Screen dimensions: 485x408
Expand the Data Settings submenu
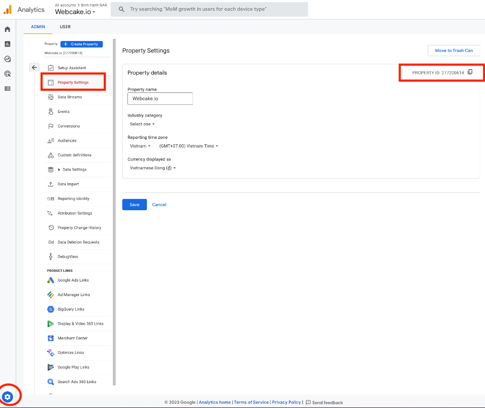click(59, 170)
